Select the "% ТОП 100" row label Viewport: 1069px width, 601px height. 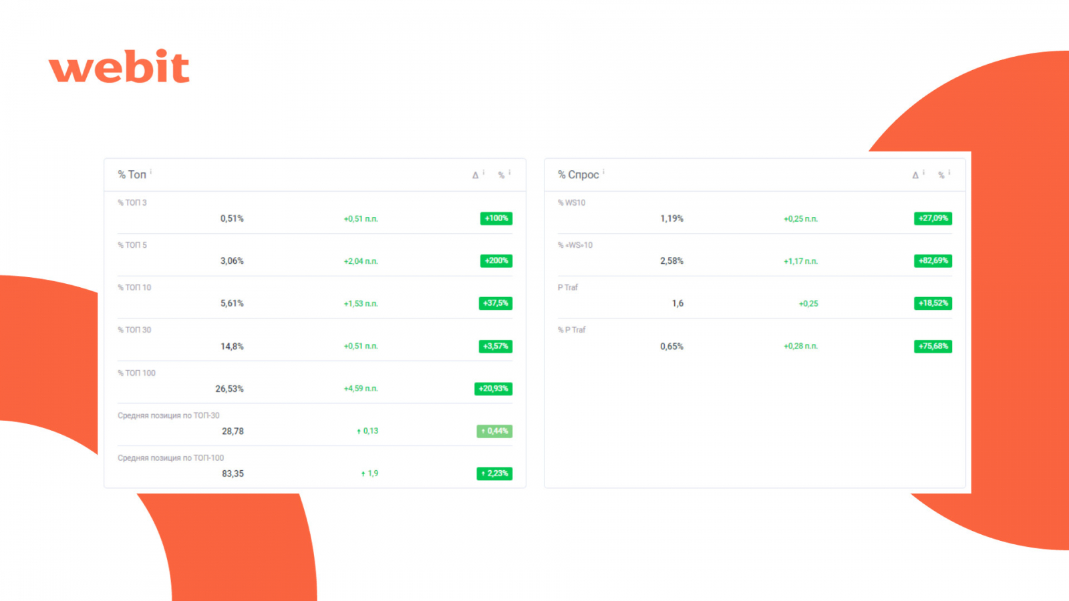(x=136, y=373)
